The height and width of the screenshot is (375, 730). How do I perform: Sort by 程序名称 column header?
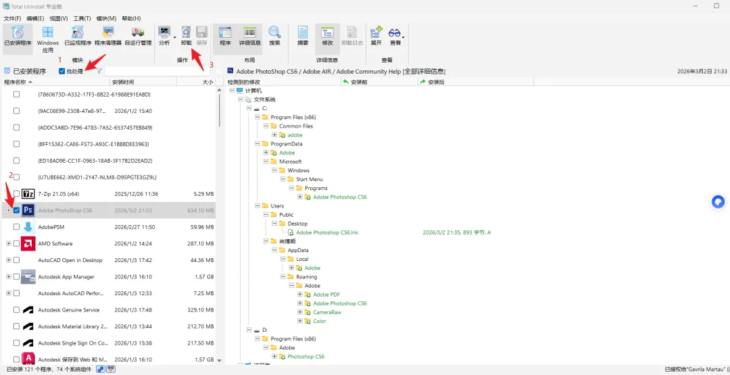pos(56,82)
